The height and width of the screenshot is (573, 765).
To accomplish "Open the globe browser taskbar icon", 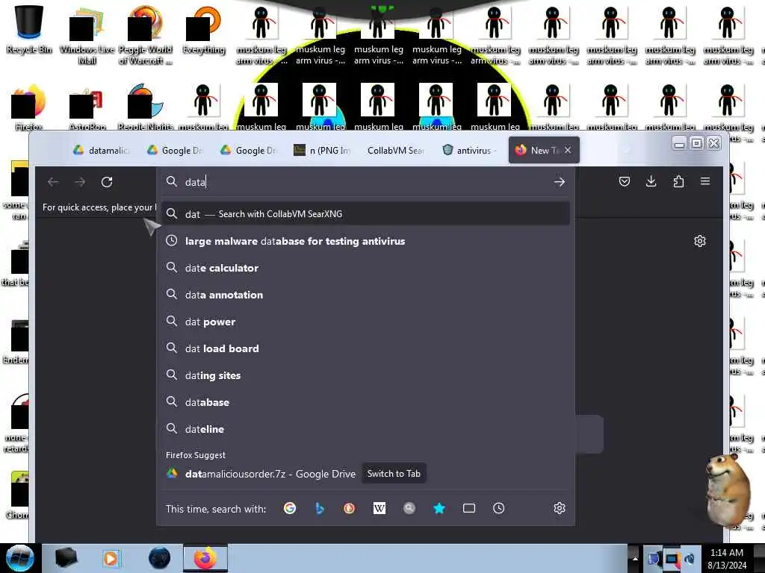I will pyautogui.click(x=159, y=558).
